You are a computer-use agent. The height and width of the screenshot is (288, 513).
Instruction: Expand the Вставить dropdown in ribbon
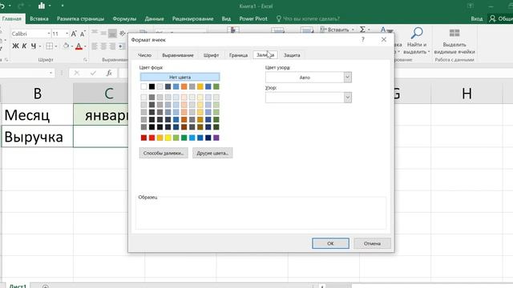[353, 30]
